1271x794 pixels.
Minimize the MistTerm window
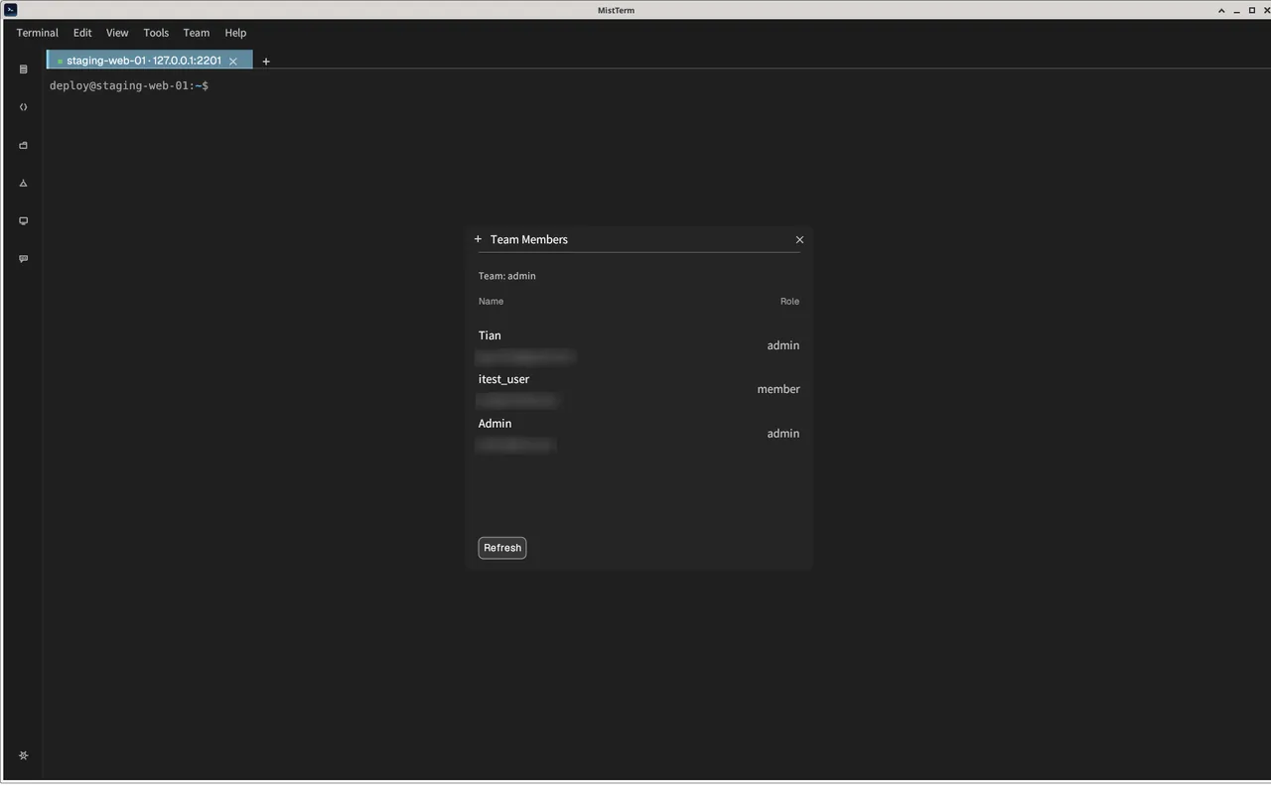pos(1236,10)
